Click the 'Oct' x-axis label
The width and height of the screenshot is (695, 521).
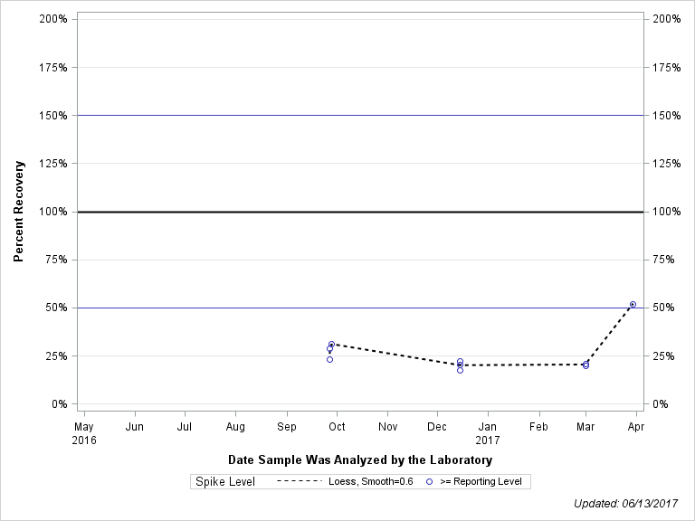[337, 427]
